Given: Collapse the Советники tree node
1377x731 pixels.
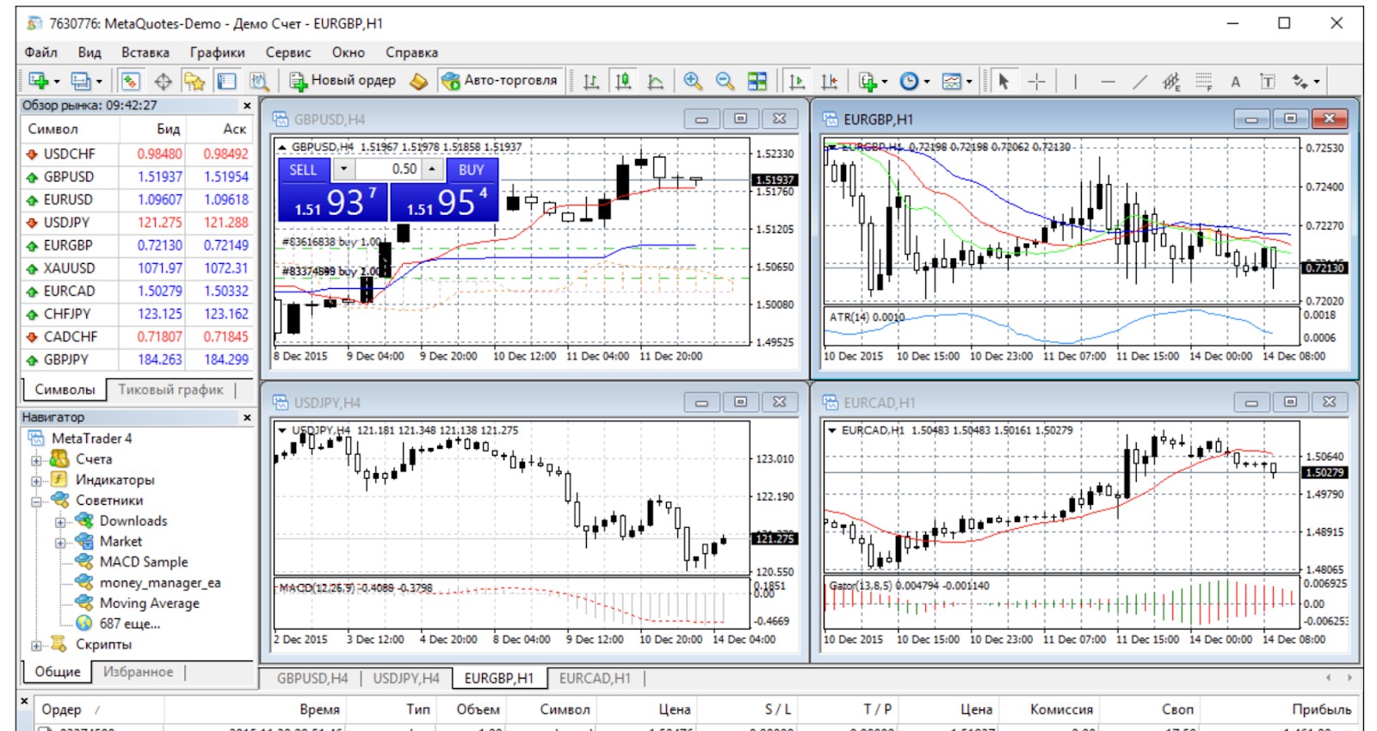Looking at the screenshot, I should pyautogui.click(x=36, y=501).
